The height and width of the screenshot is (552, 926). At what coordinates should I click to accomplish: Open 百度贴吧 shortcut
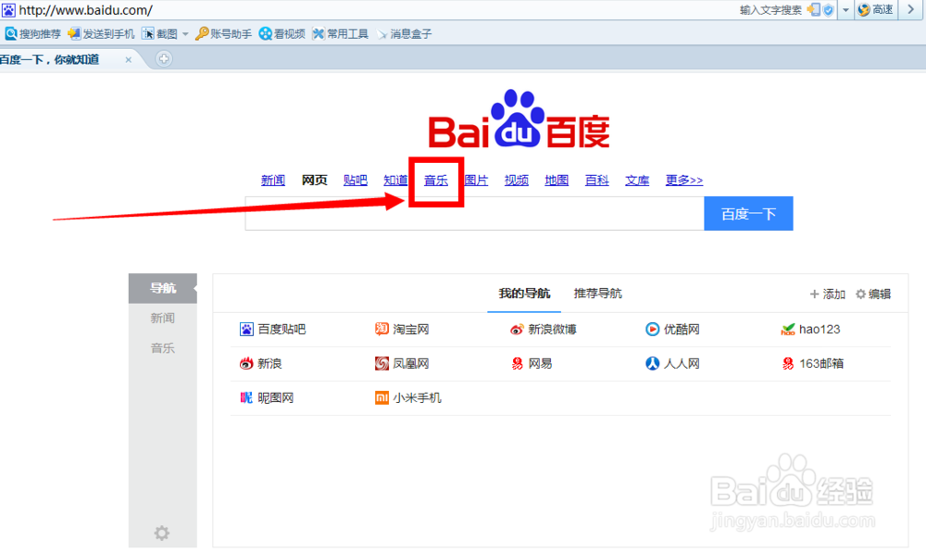click(x=273, y=330)
